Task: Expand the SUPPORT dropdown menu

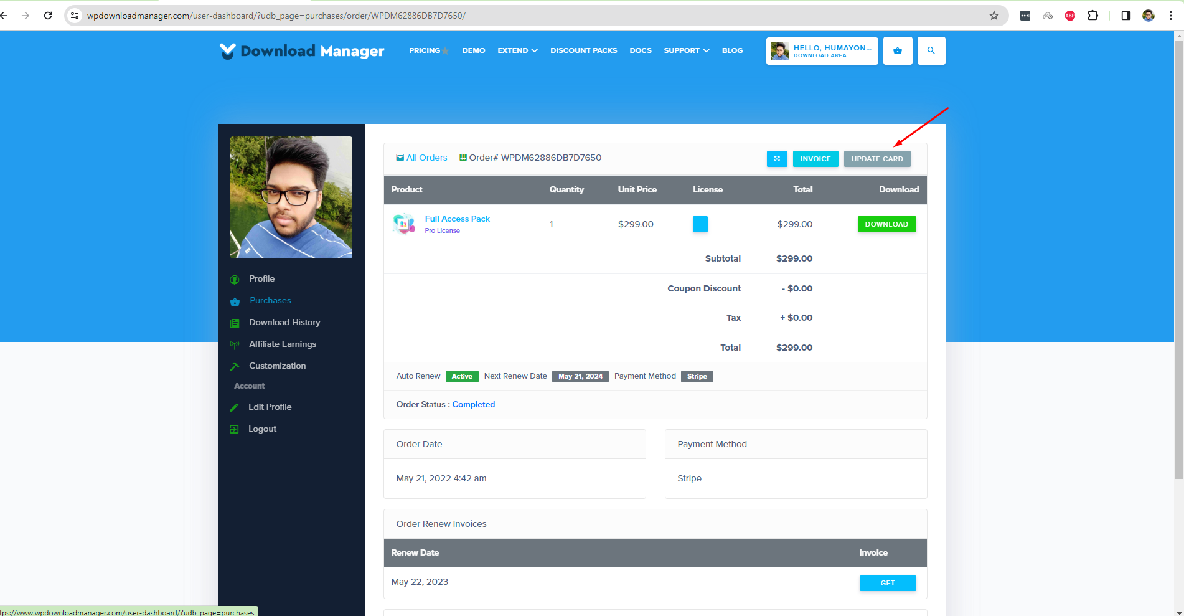Action: (687, 50)
